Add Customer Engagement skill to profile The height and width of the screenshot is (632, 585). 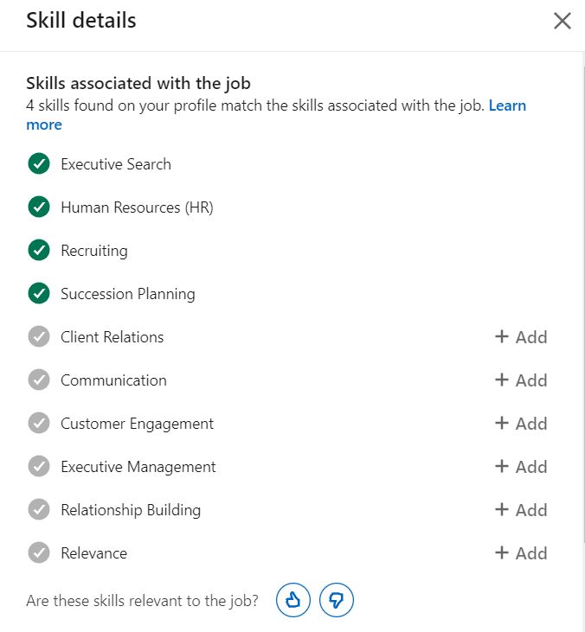tap(521, 424)
